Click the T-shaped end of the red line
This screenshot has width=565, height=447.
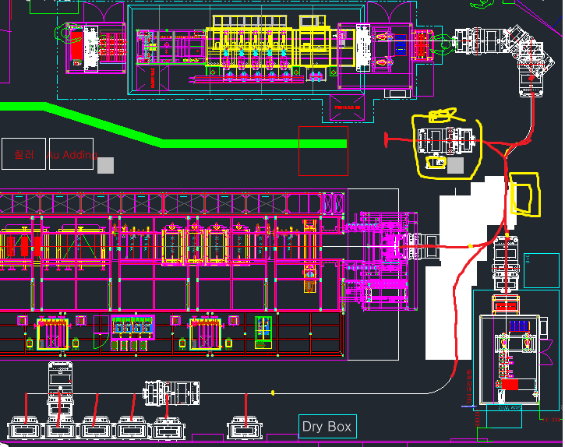pyautogui.click(x=386, y=139)
